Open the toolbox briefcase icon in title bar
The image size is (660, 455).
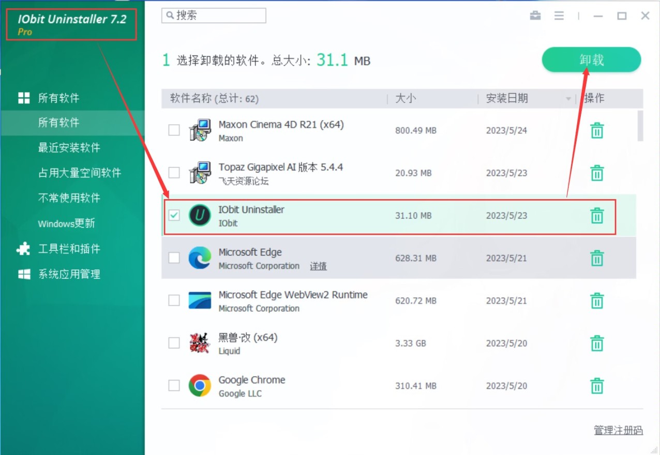[535, 16]
